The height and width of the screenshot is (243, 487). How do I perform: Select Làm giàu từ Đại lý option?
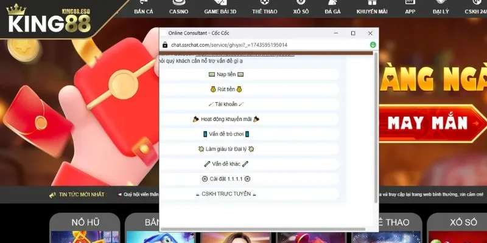point(226,149)
